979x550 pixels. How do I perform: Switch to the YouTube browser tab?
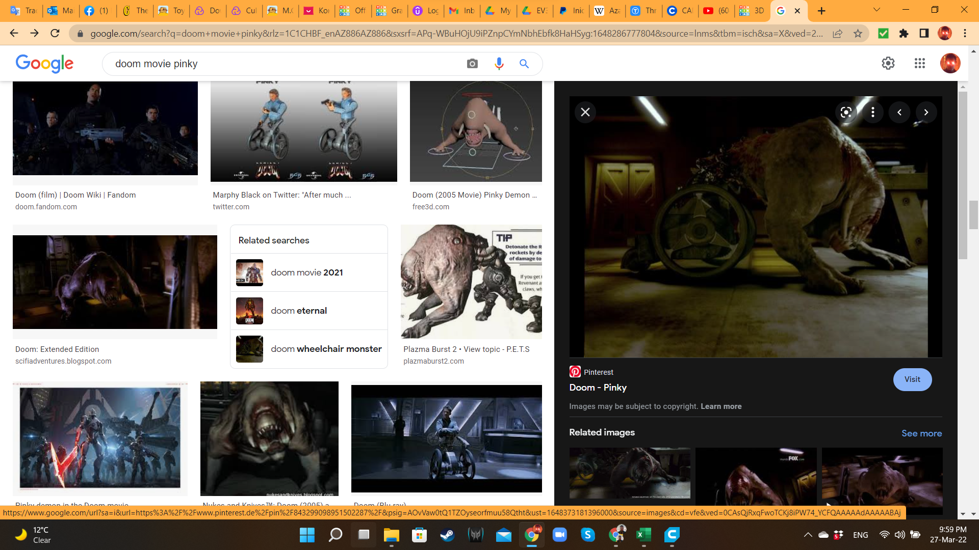click(715, 11)
